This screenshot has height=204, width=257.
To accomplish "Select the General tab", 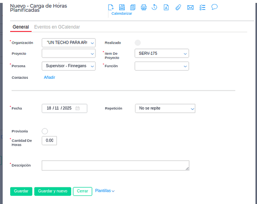I will 20,27.
